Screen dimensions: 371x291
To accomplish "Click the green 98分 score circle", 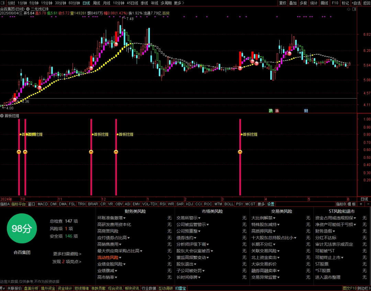I will click(x=22, y=228).
